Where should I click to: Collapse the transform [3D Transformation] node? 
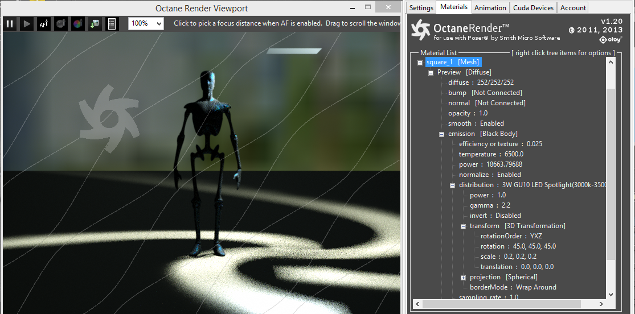click(x=463, y=226)
